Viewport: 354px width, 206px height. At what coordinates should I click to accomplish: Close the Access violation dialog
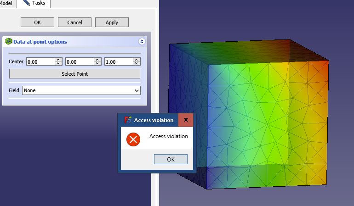[186, 120]
